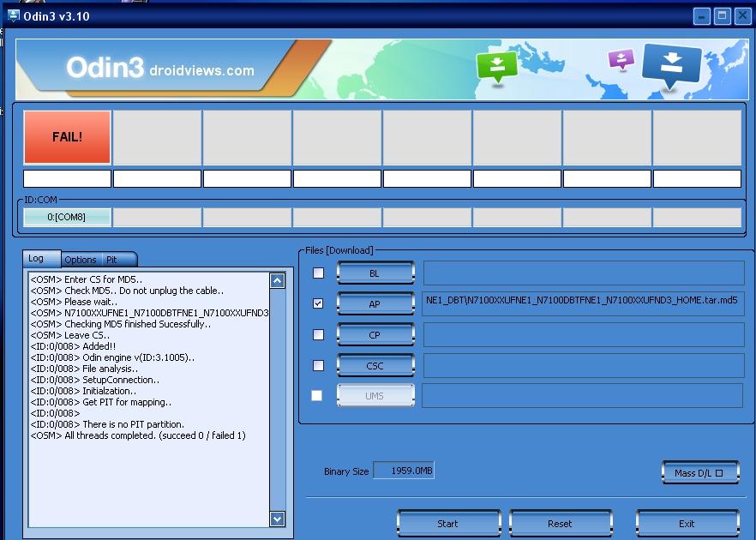This screenshot has width=756, height=540.
Task: Uncheck the AP file checkbox
Action: click(318, 303)
